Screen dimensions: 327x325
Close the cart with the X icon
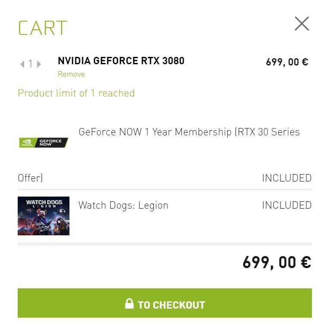[x=302, y=24]
